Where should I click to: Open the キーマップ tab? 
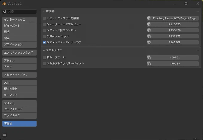(x=19, y=95)
